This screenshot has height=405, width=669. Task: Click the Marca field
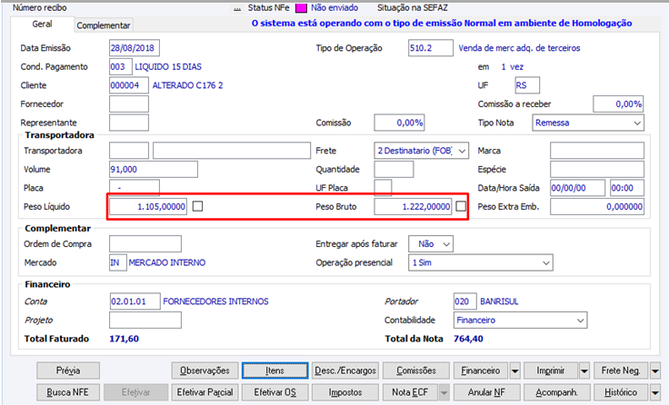coord(597,151)
